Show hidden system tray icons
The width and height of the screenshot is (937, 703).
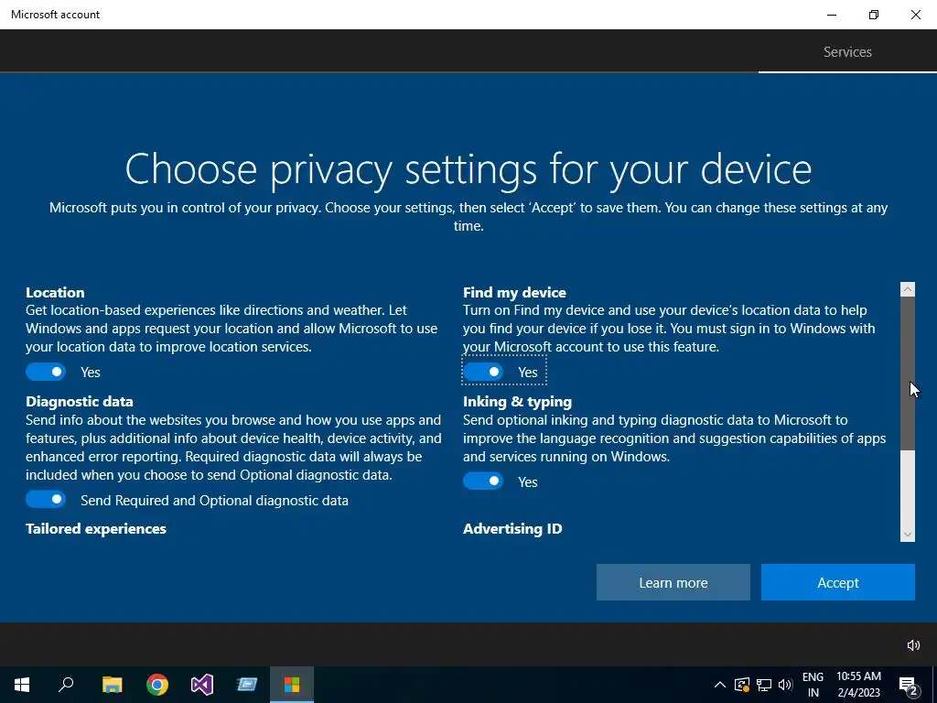720,685
